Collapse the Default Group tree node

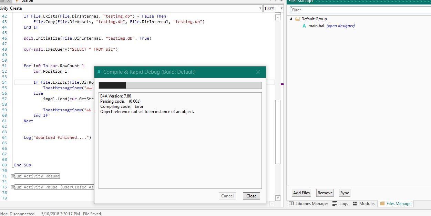click(291, 19)
